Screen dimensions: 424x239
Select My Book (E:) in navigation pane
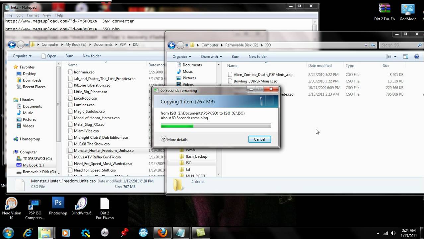[x=33, y=165]
